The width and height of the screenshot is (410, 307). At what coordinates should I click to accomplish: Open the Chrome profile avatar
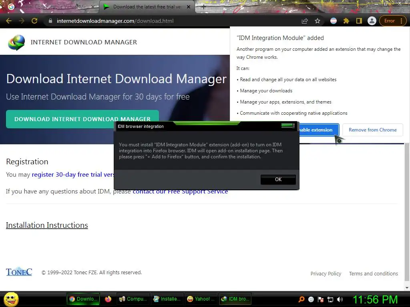(372, 21)
